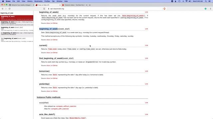Show source for beginning_of_week()

coord(48,23)
